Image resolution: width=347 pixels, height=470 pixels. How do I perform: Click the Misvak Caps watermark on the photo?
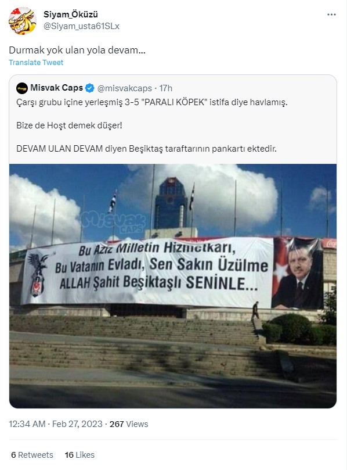coord(113,221)
